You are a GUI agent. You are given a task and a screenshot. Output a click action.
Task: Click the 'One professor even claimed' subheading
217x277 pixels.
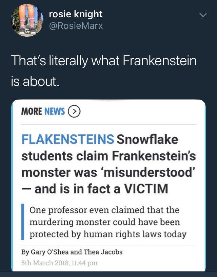pos(104,209)
